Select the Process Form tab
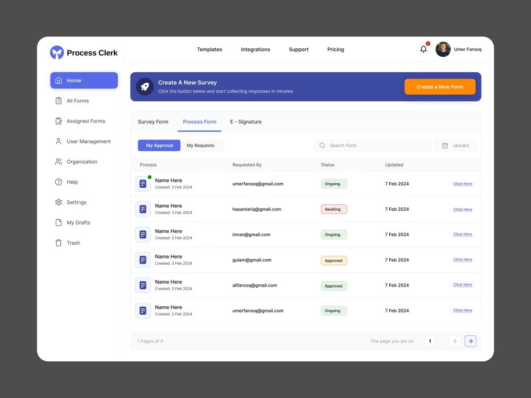531x398 pixels. click(x=200, y=122)
